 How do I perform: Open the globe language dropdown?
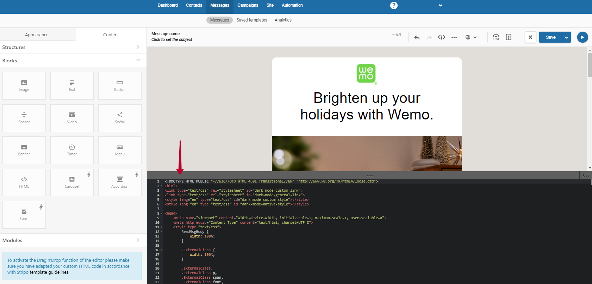coord(471,37)
